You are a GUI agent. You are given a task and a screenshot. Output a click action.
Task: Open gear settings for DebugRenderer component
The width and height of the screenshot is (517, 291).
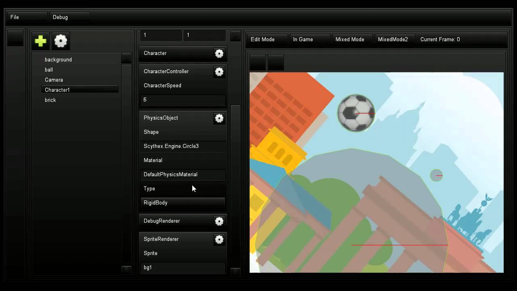pyautogui.click(x=219, y=221)
